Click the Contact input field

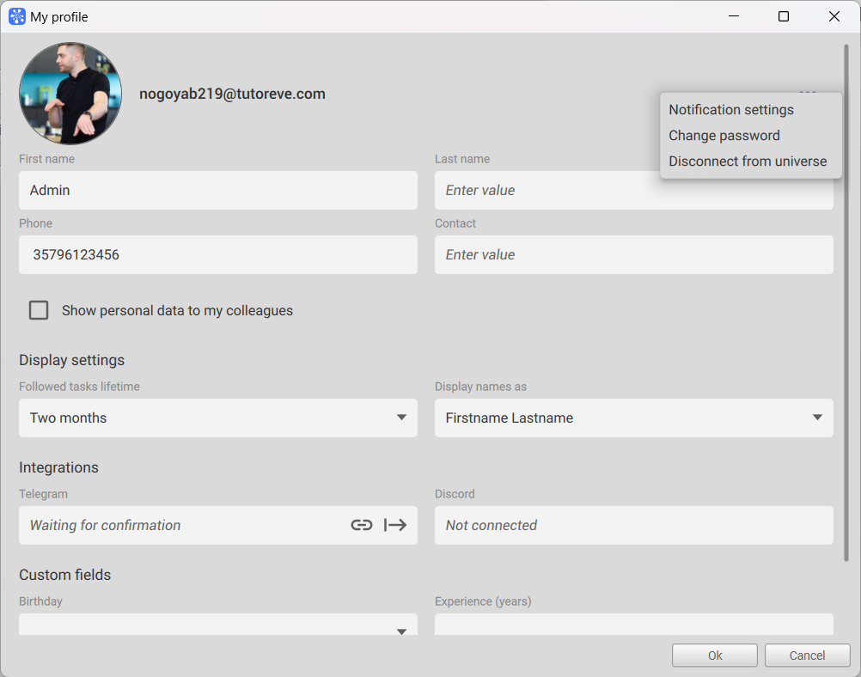pos(633,255)
